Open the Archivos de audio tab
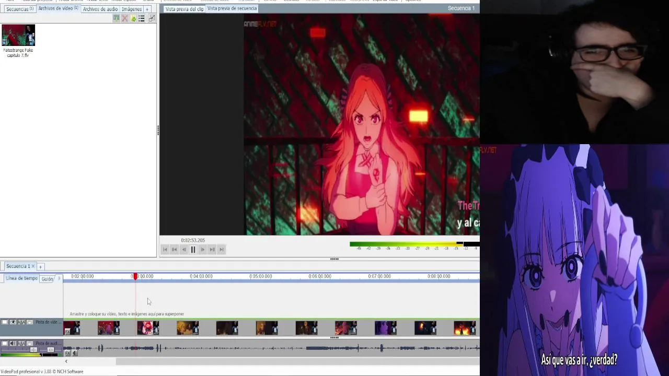669x376 pixels. click(x=100, y=9)
